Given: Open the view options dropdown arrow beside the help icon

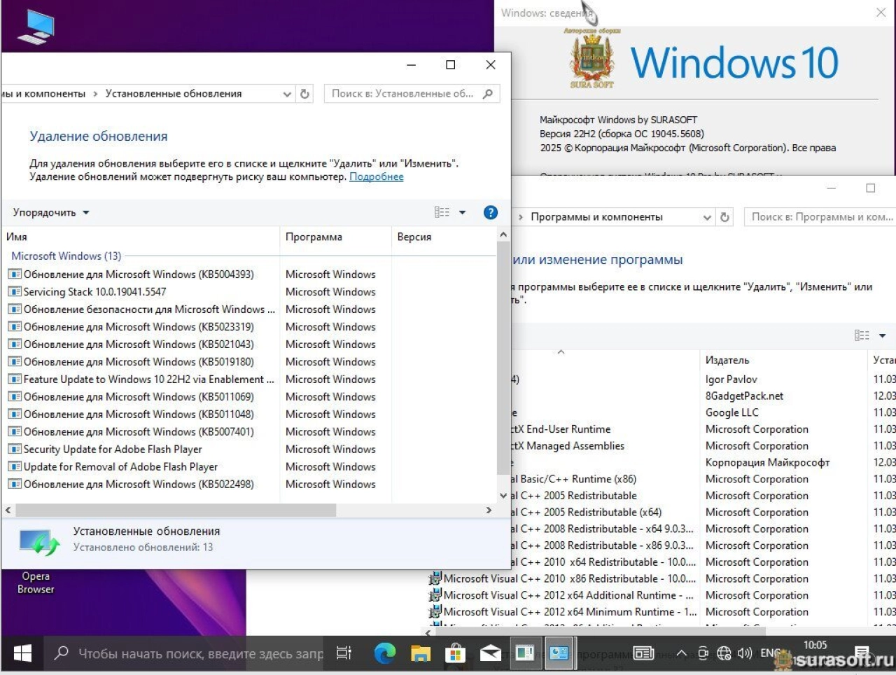Looking at the screenshot, I should pos(462,212).
